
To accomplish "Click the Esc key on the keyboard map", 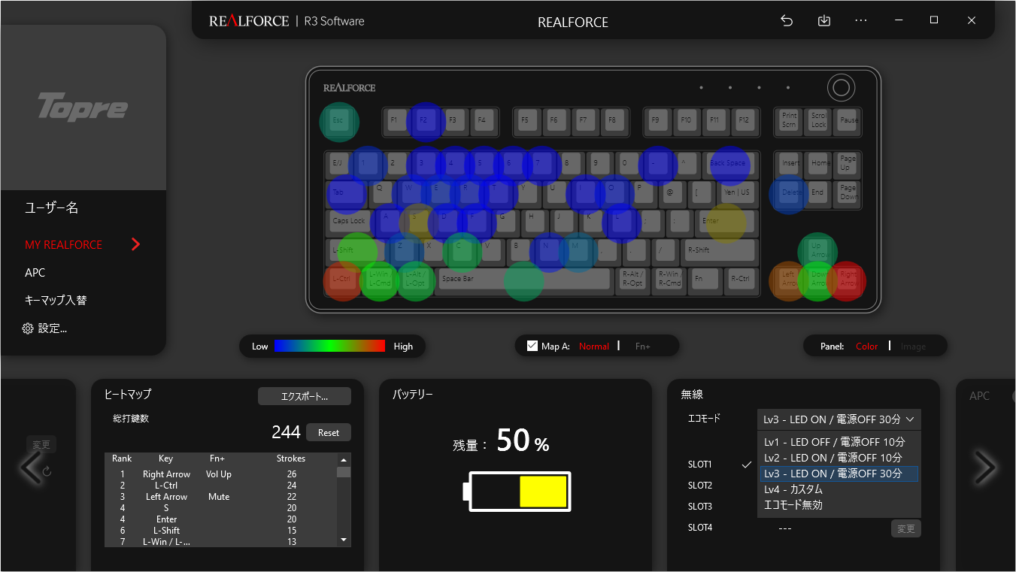I will click(338, 120).
